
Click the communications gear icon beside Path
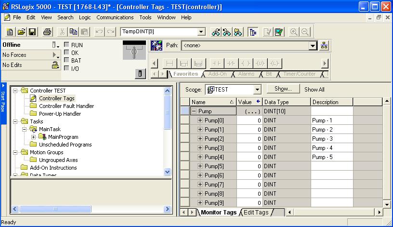coord(157,45)
